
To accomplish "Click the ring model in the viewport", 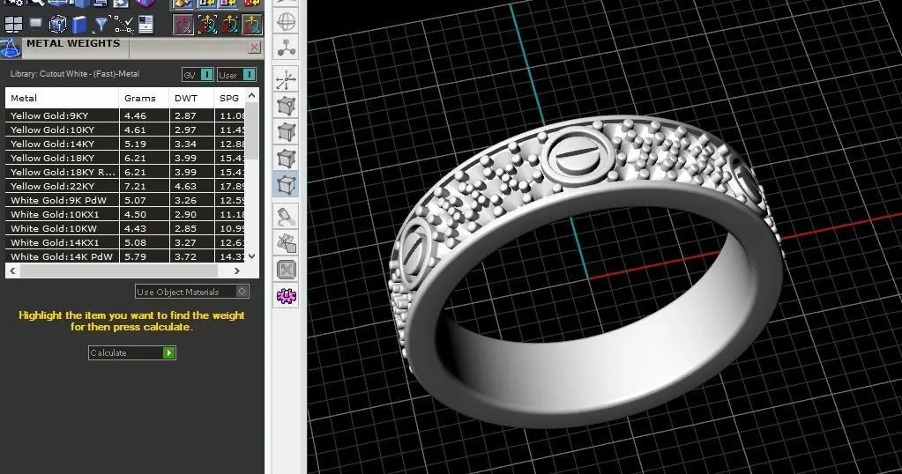I will click(586, 270).
